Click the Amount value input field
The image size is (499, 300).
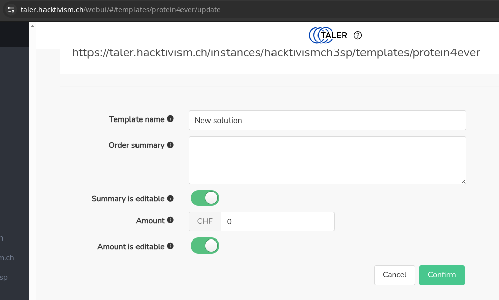pos(278,221)
